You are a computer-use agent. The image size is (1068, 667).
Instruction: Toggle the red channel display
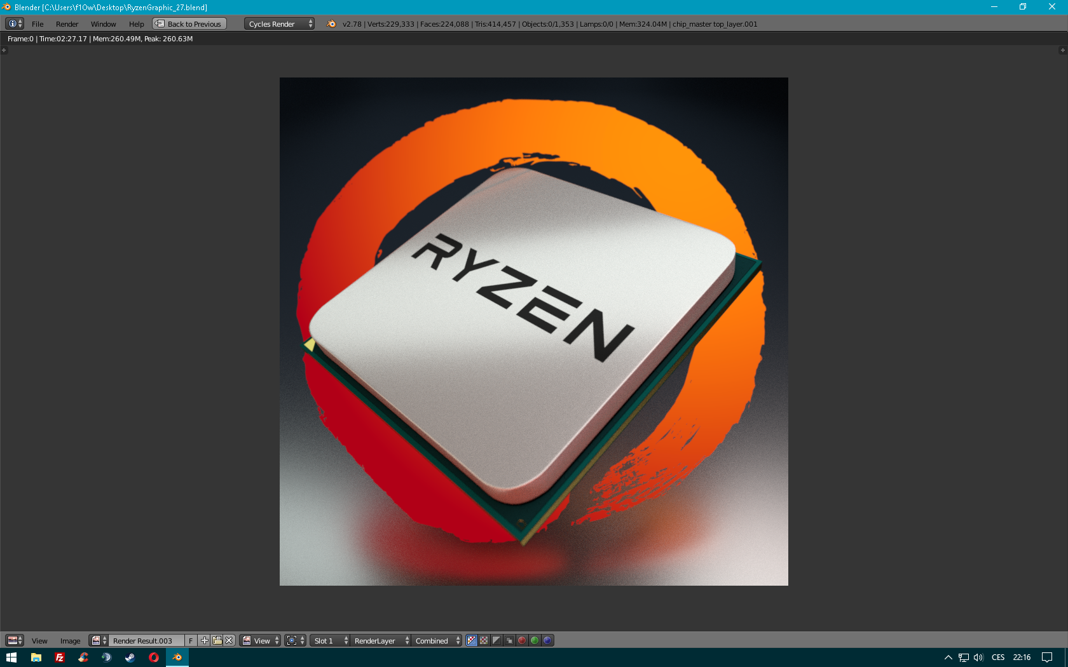pyautogui.click(x=522, y=640)
